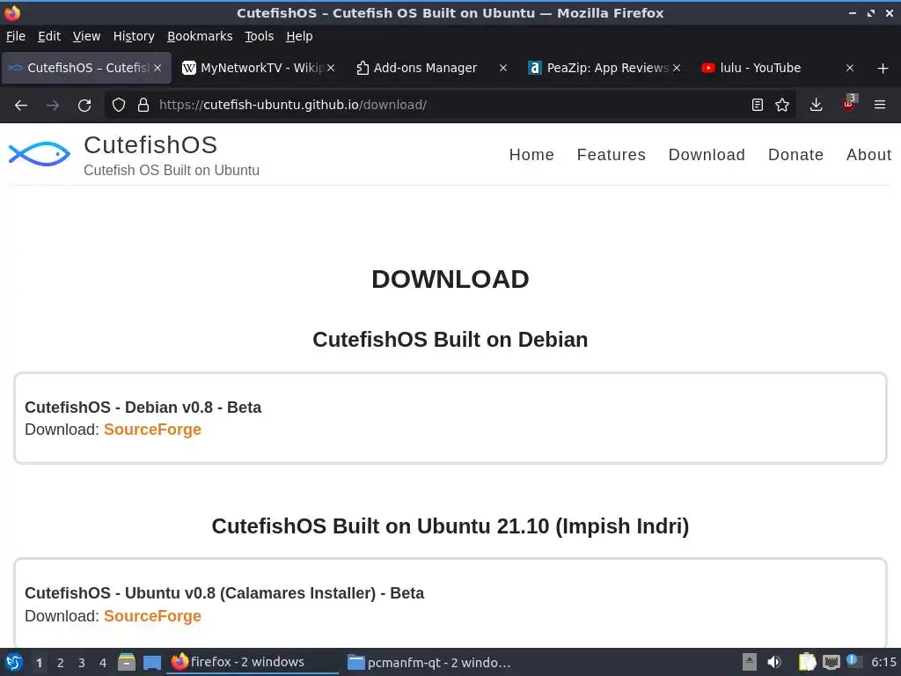The width and height of the screenshot is (901, 676).
Task: Click the show desktop icon
Action: point(151,663)
